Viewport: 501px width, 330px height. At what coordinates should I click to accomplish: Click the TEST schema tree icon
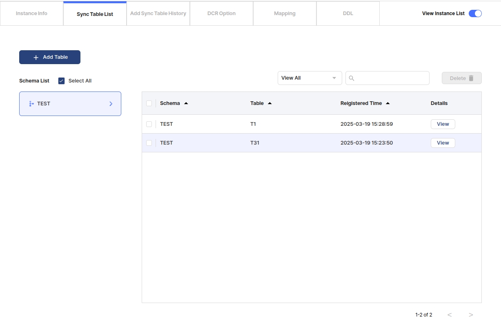click(x=31, y=104)
